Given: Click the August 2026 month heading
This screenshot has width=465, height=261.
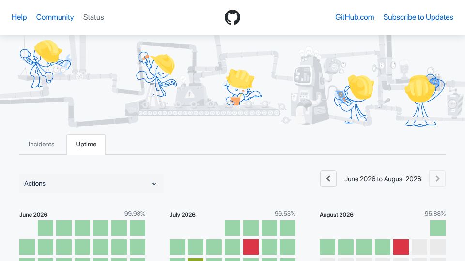Looking at the screenshot, I should (336, 215).
